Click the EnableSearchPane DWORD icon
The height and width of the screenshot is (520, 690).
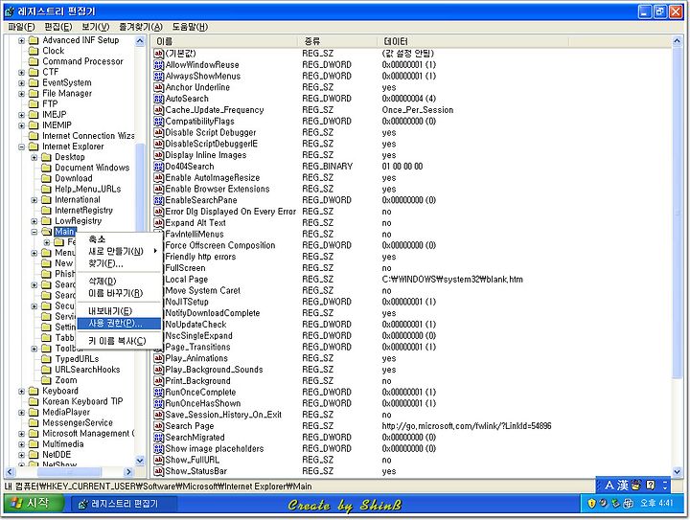[x=158, y=200]
